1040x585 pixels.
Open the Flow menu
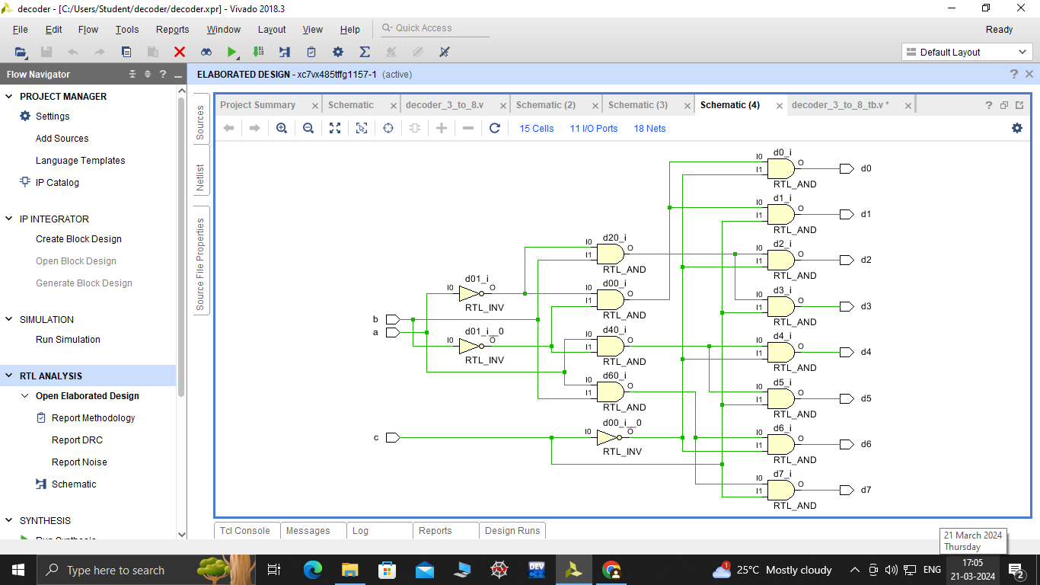coord(88,29)
